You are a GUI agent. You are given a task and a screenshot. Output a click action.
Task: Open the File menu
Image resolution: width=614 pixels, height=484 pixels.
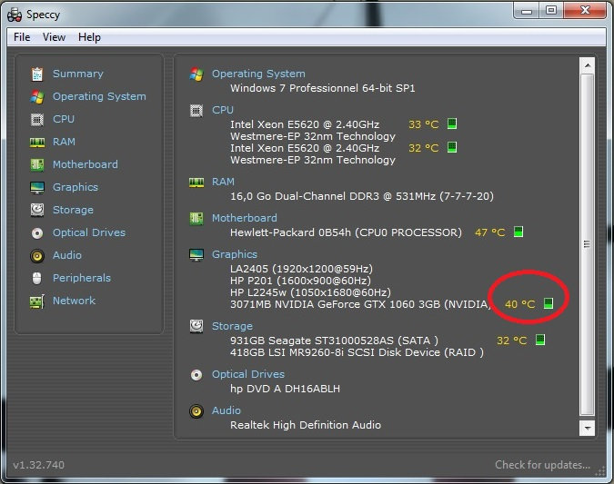pyautogui.click(x=22, y=37)
